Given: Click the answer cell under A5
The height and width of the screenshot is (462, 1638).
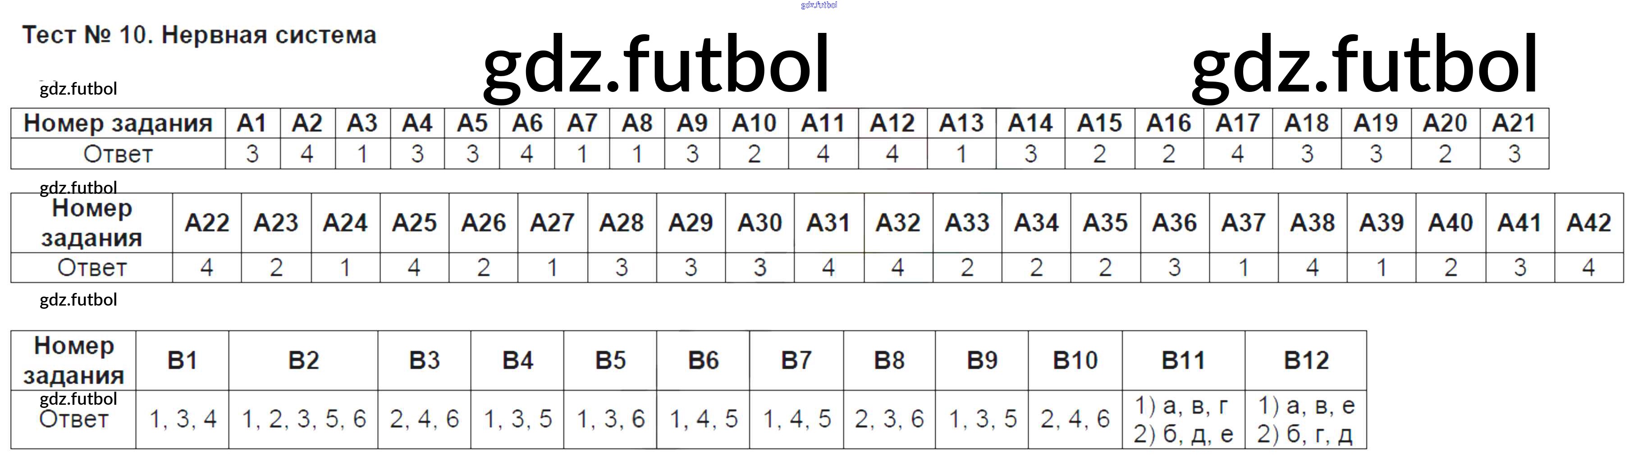Looking at the screenshot, I should click(x=472, y=154).
